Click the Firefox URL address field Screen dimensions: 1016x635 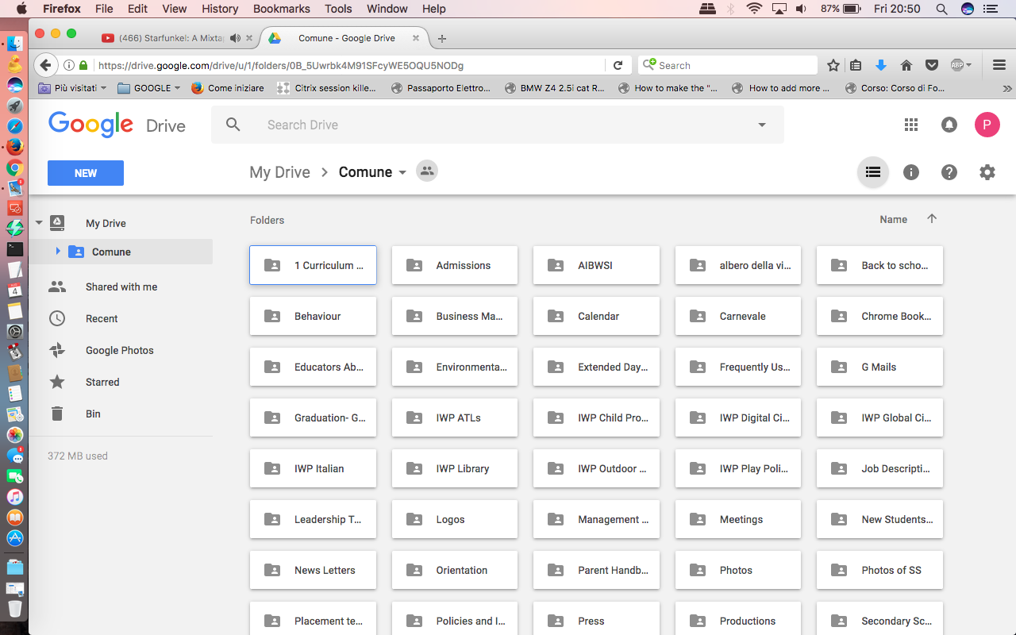point(349,65)
